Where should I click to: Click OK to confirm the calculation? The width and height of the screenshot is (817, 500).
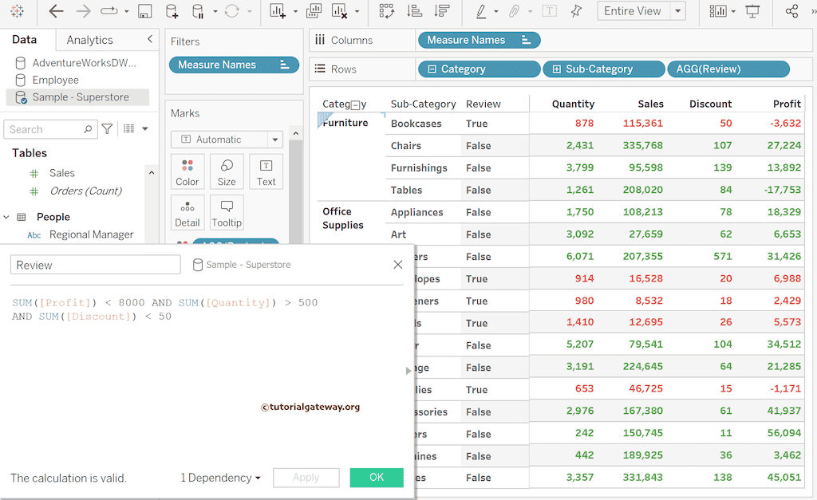(x=377, y=478)
